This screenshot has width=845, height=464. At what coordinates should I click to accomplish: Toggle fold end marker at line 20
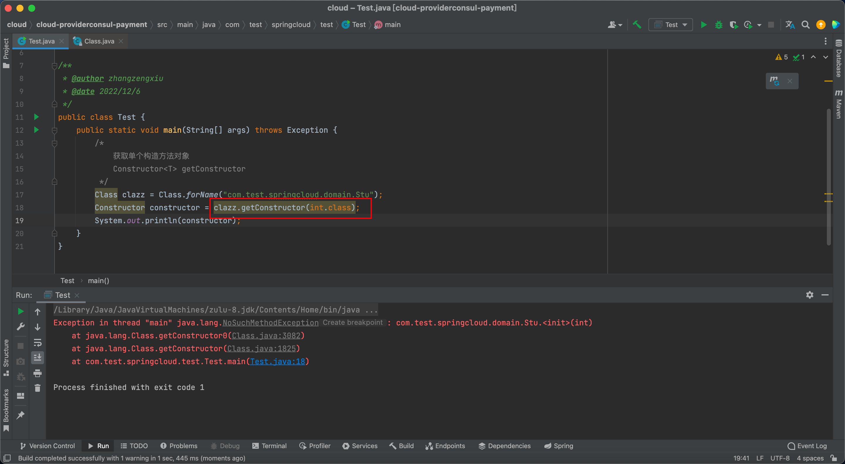point(55,233)
